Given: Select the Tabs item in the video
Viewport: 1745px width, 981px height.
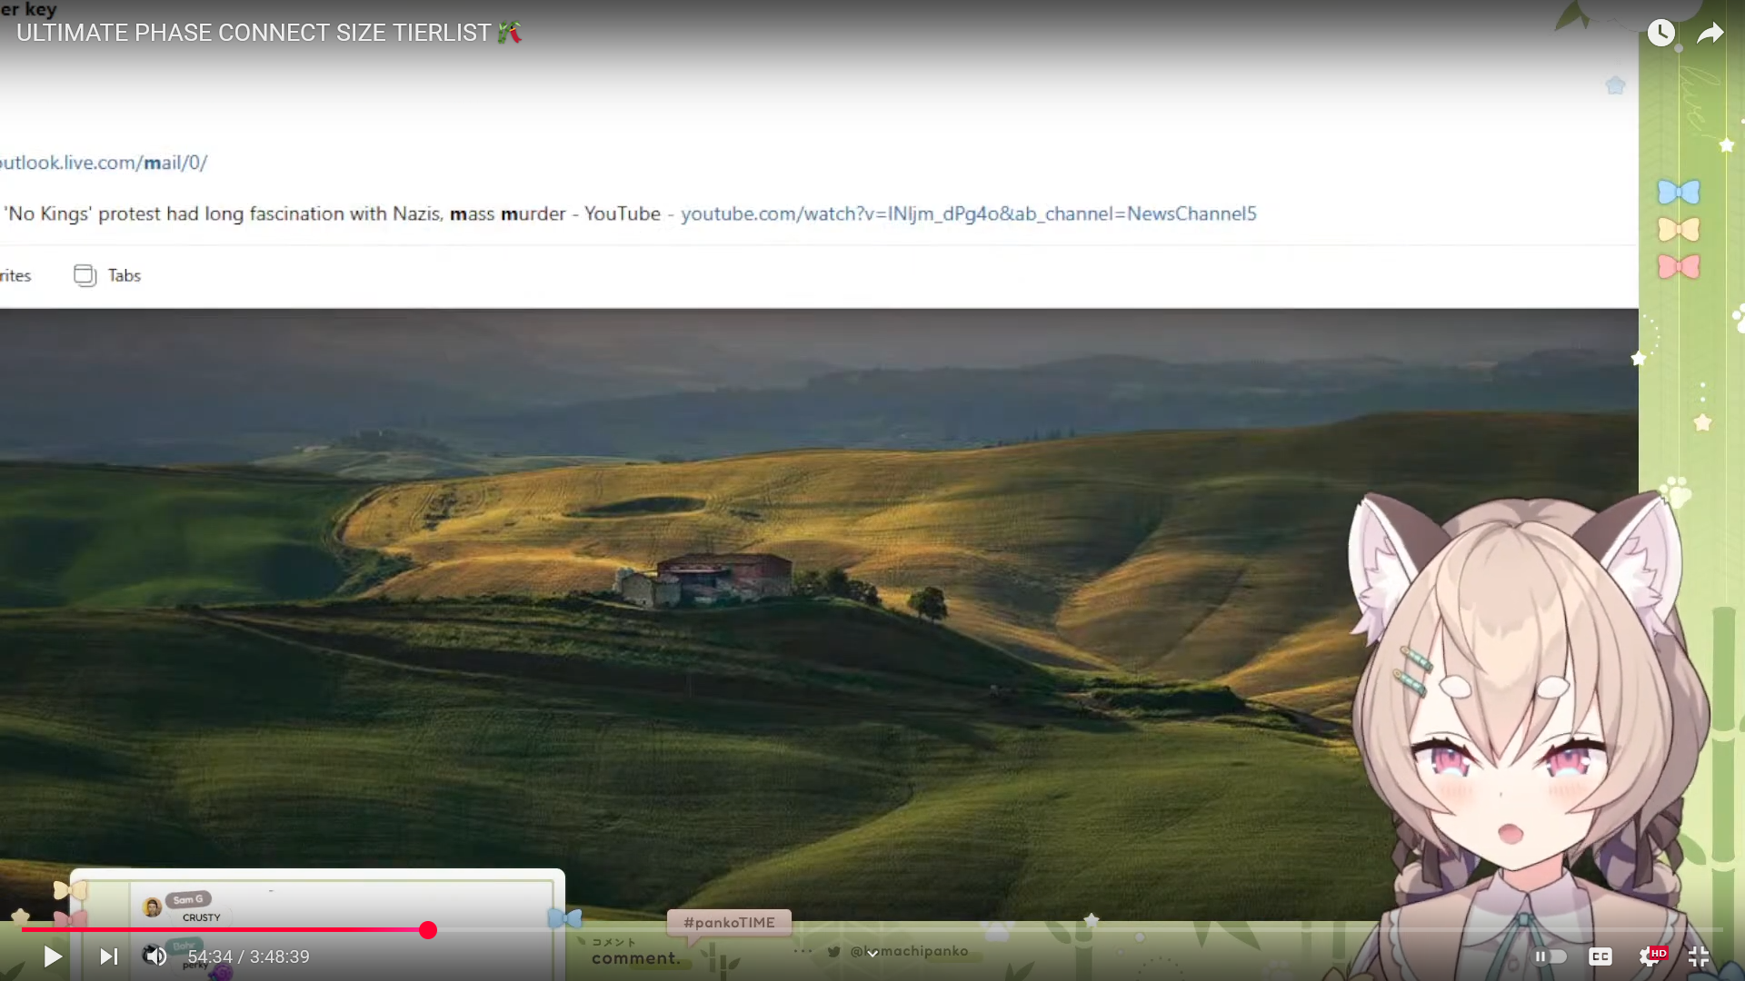Looking at the screenshot, I should [x=107, y=275].
